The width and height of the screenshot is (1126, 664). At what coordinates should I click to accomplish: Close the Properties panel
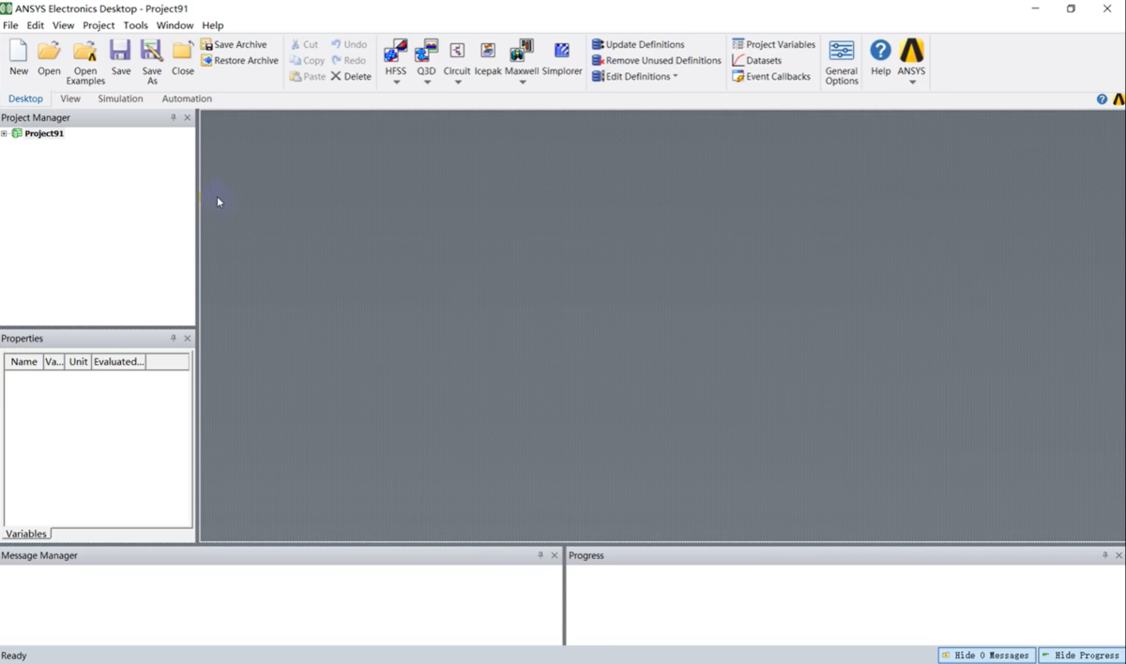(x=187, y=338)
